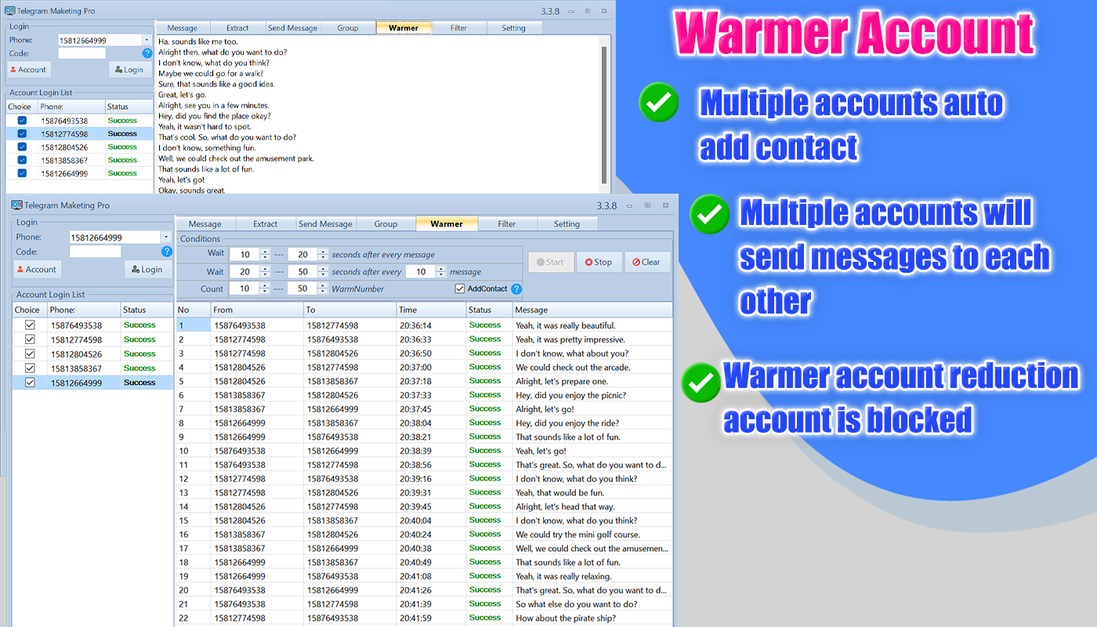Image resolution: width=1097 pixels, height=627 pixels.
Task: Toggle the 15812804526 checkbox in the back window
Action: pyautogui.click(x=22, y=147)
